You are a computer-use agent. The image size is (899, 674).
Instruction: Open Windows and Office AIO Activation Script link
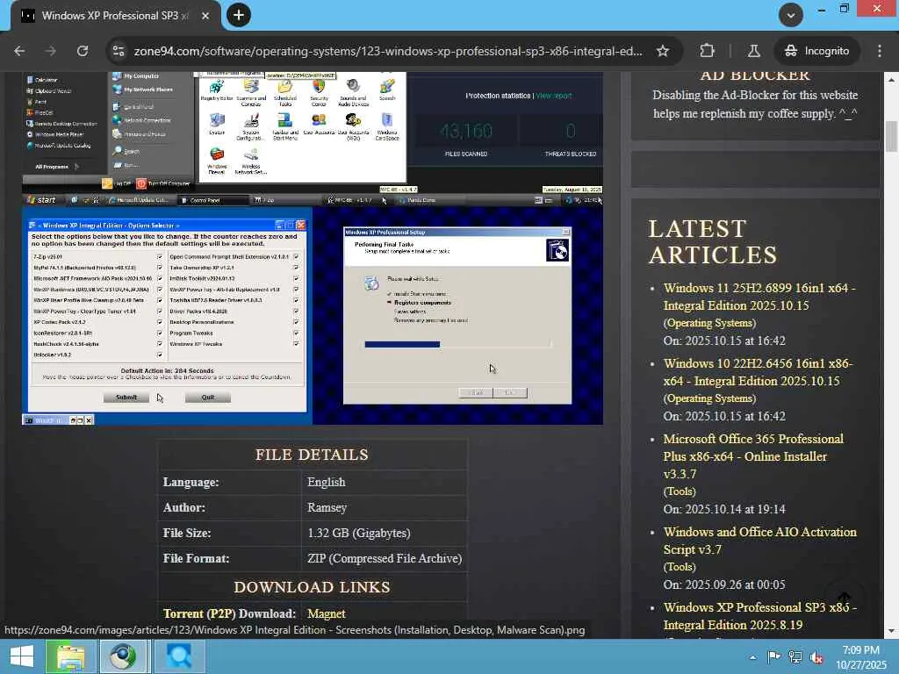759,541
